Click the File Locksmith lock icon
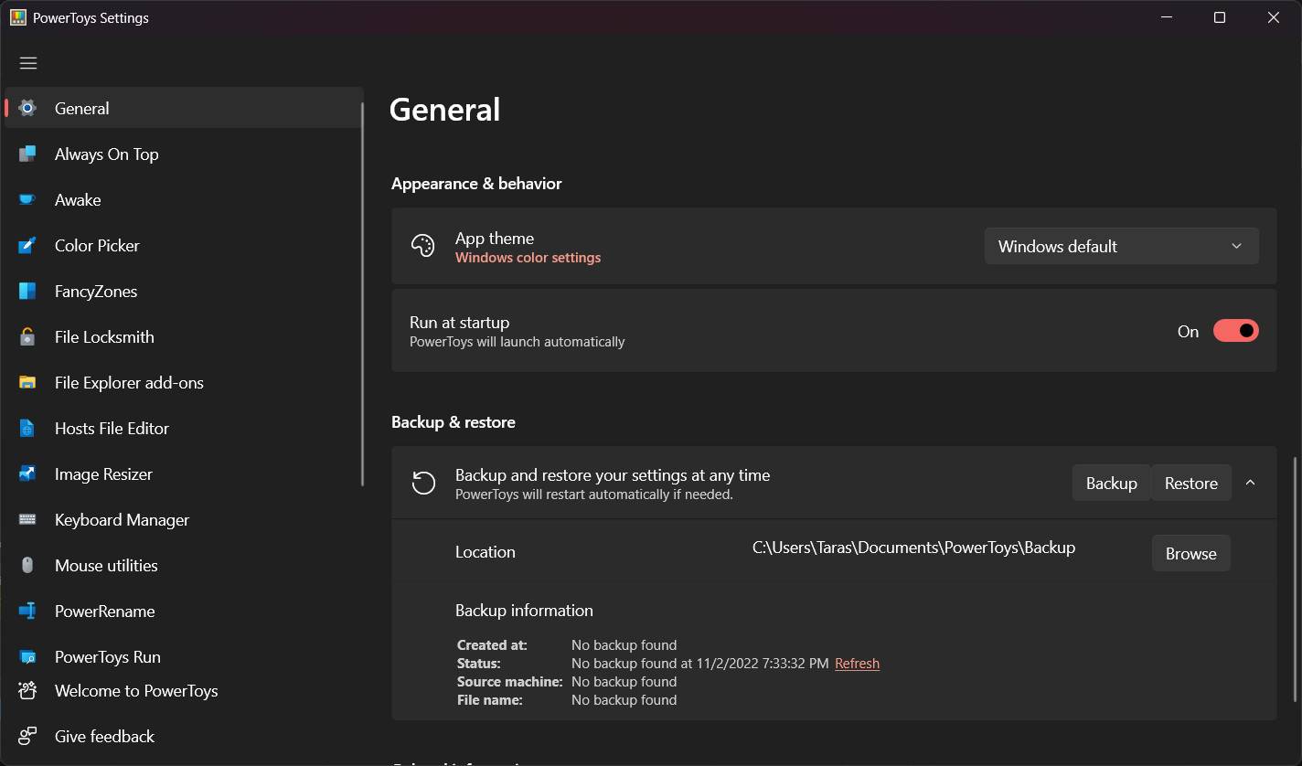1302x766 pixels. coord(27,336)
